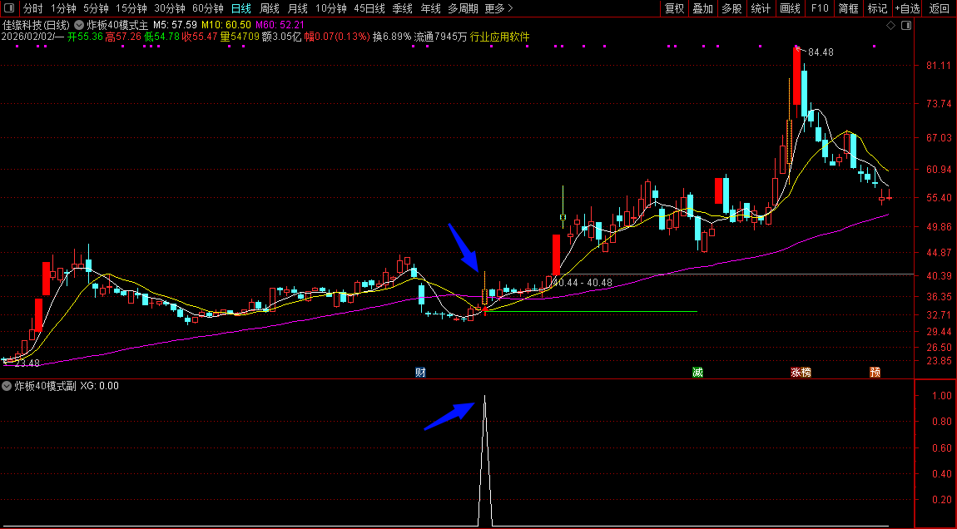The image size is (957, 529).
Task: Click the 财 event marker on timeline
Action: click(420, 372)
